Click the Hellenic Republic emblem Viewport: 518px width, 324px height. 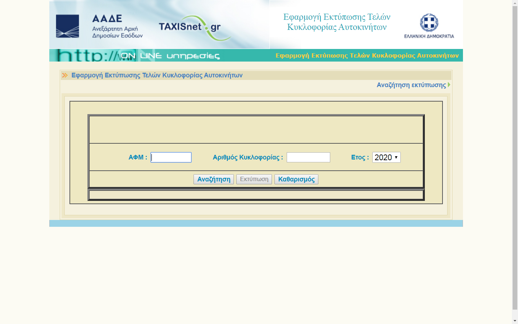(x=429, y=23)
